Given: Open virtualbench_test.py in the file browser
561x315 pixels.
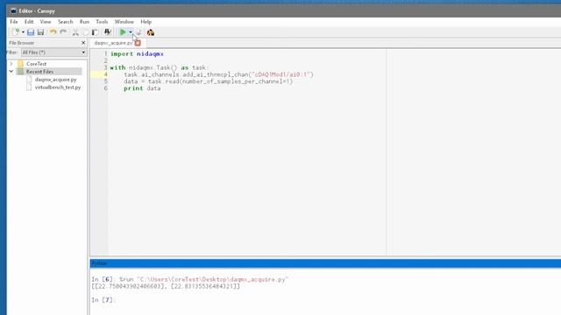Looking at the screenshot, I should (x=58, y=87).
